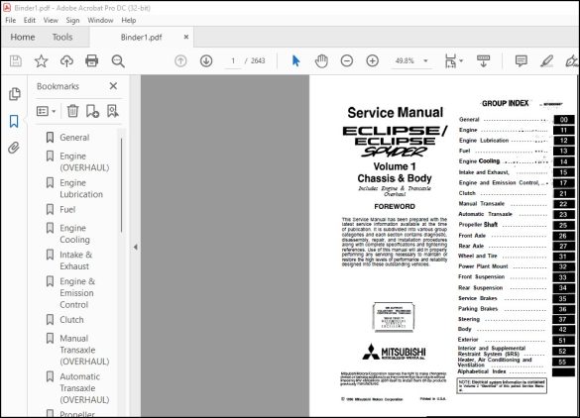This screenshot has height=418, width=580.
Task: Click group index number 55 for Heater
Action: pos(562,362)
